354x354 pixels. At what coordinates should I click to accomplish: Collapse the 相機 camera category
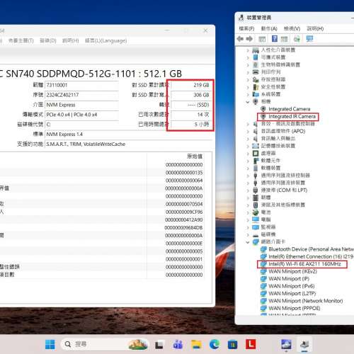248,102
